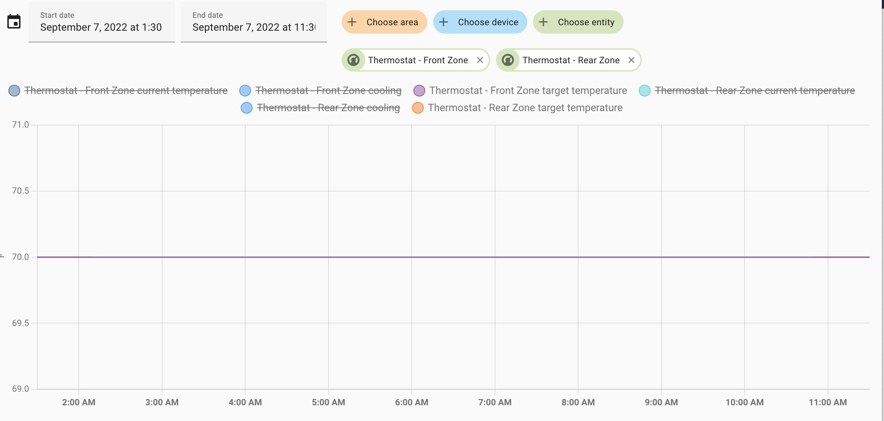Viewport: 884px width, 421px height.
Task: Click the Choose device button
Action: 480,22
